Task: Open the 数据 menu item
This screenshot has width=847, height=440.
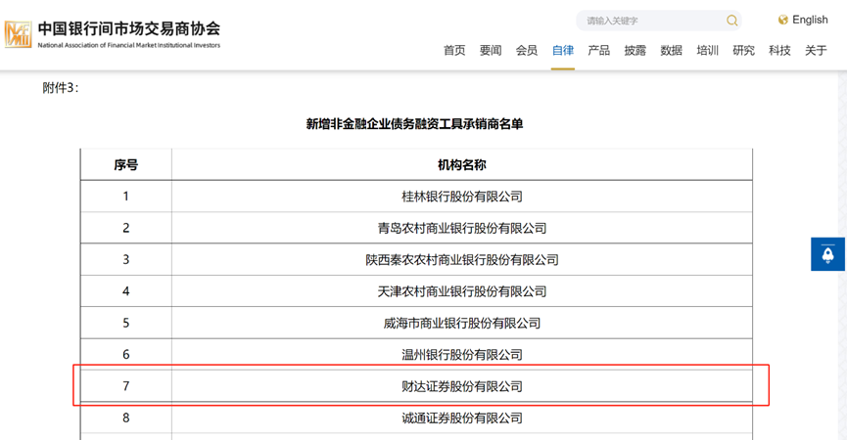Action: point(672,50)
